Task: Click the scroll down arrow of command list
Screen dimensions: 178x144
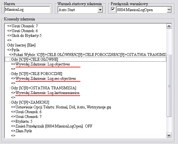Action: pos(169,135)
